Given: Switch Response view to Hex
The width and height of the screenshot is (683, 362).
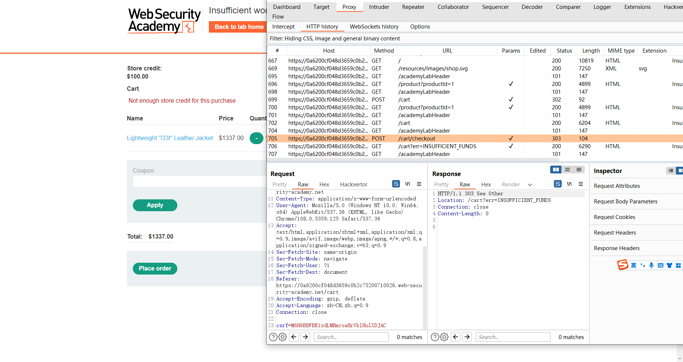Looking at the screenshot, I should (x=486, y=185).
